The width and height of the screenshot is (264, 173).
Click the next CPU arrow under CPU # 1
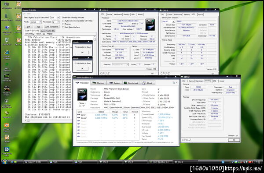pyautogui.click(x=84, y=106)
